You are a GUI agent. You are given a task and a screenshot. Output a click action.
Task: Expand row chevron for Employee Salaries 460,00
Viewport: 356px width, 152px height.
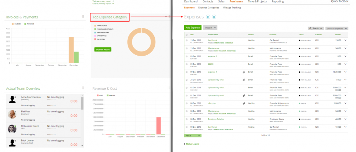tap(346, 119)
